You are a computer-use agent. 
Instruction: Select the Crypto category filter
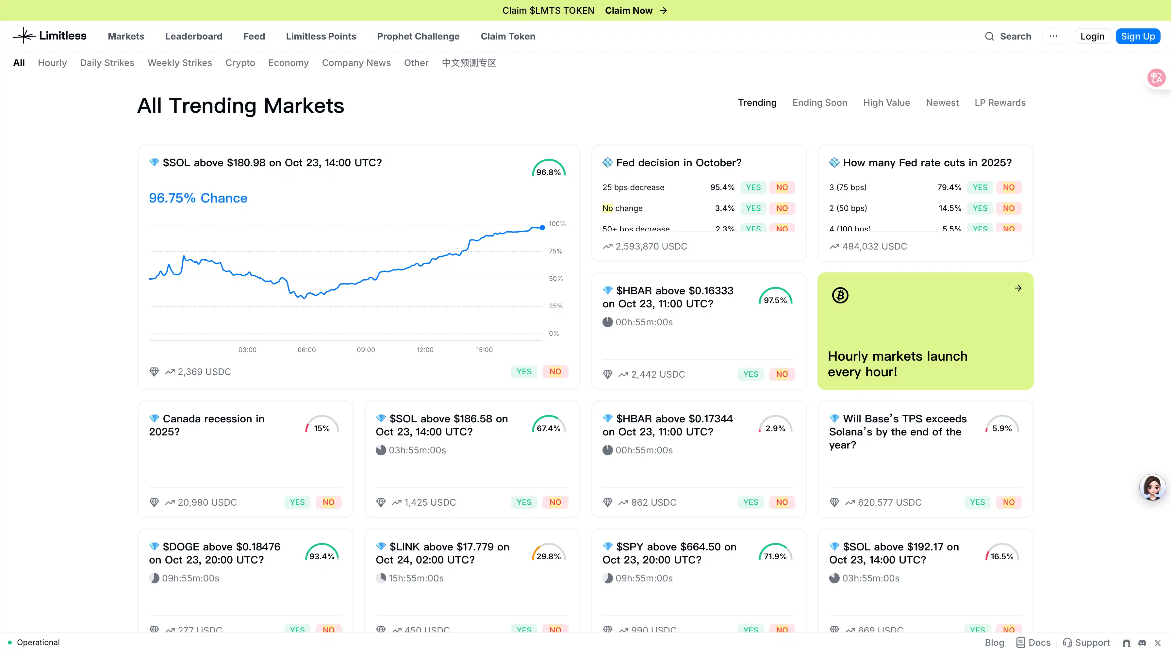pos(240,63)
